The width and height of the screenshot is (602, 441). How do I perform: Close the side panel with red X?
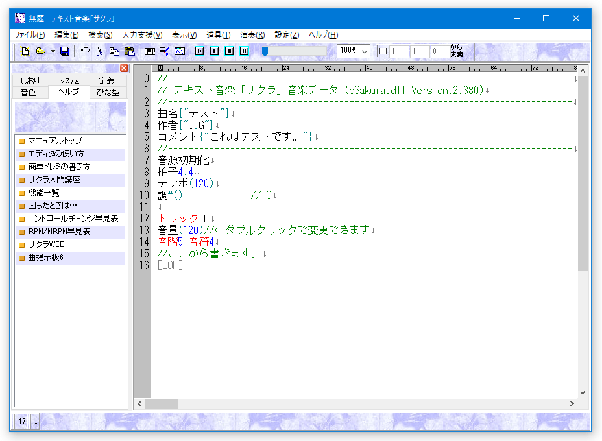click(x=124, y=68)
